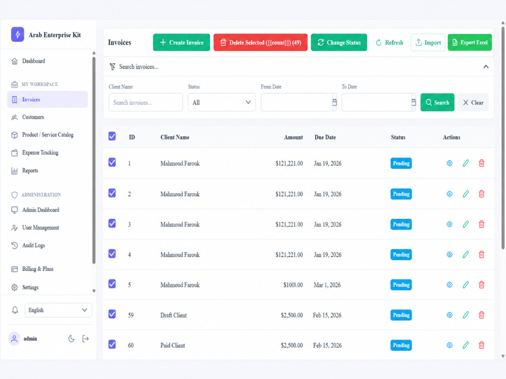View invoice 60 Paid Client eye icon
The image size is (506, 379).
449,345
